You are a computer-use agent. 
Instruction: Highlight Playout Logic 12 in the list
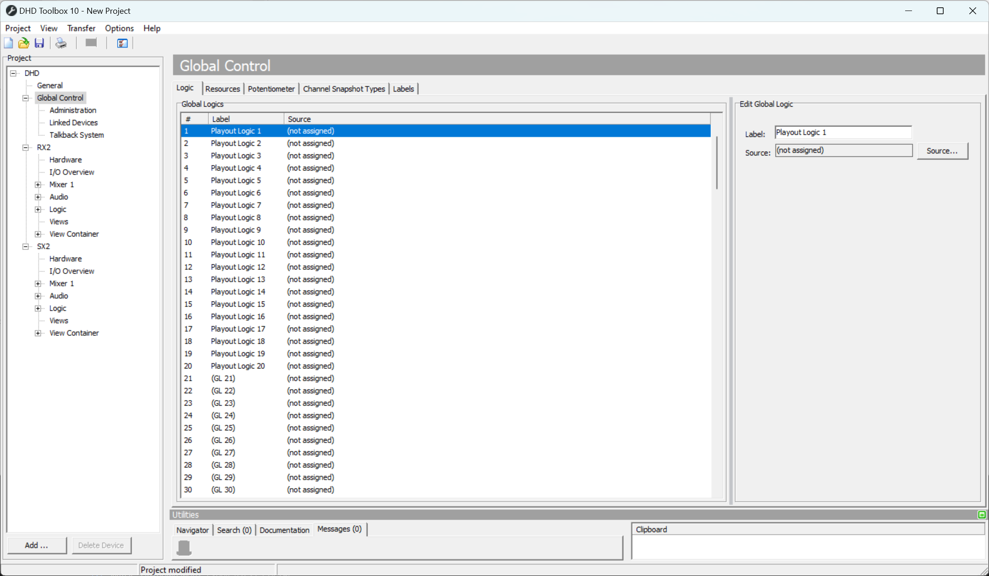[x=237, y=267]
